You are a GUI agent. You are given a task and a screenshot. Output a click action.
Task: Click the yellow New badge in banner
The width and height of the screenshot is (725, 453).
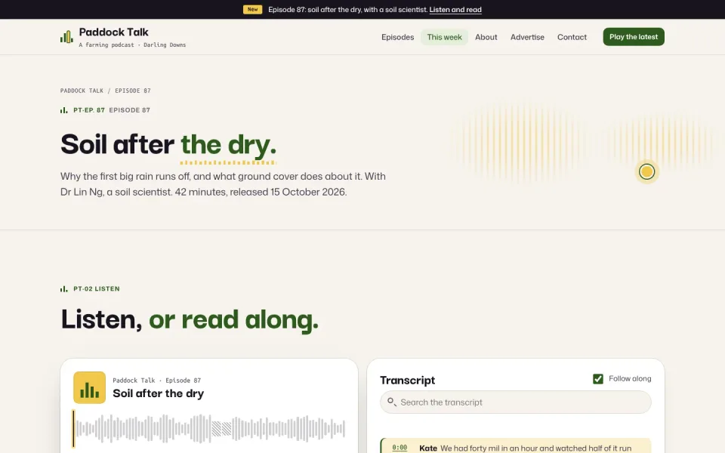click(x=252, y=9)
